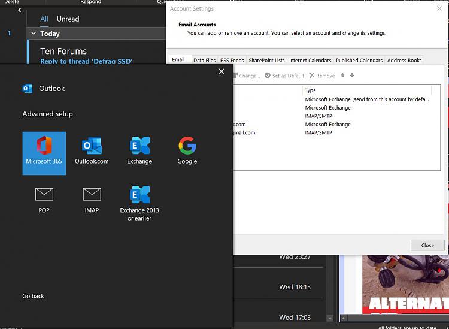Open the SharePoint Lists tab
The image size is (449, 329).
(x=266, y=60)
